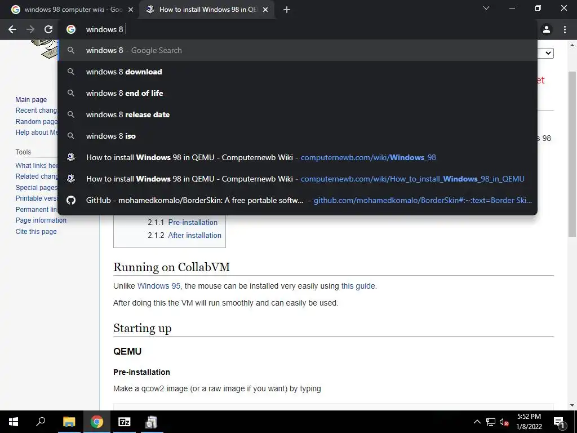Click the search icon beside 'windows 8 iso'

(x=70, y=136)
